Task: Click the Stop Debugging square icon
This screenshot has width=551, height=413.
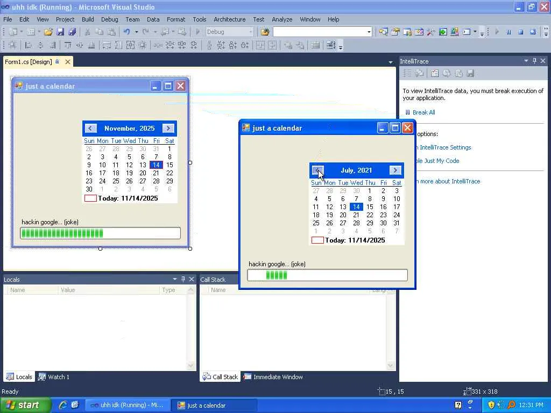Action: click(x=520, y=32)
